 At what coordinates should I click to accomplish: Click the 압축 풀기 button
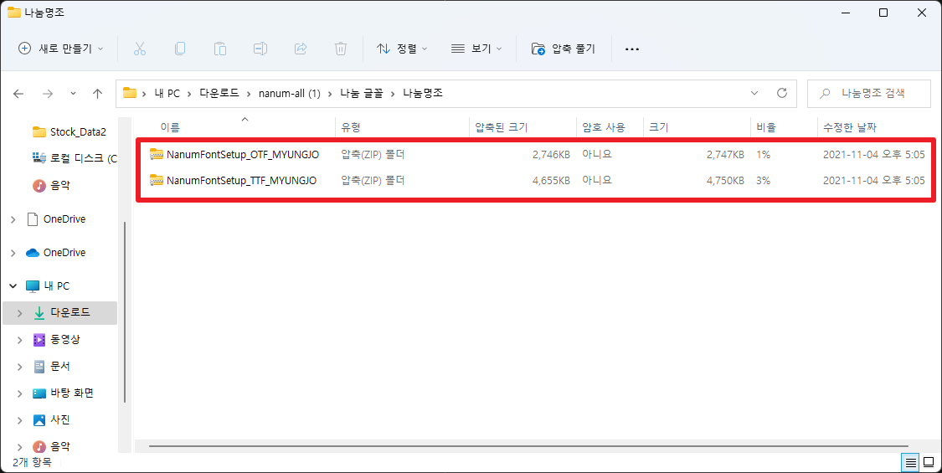(x=564, y=49)
